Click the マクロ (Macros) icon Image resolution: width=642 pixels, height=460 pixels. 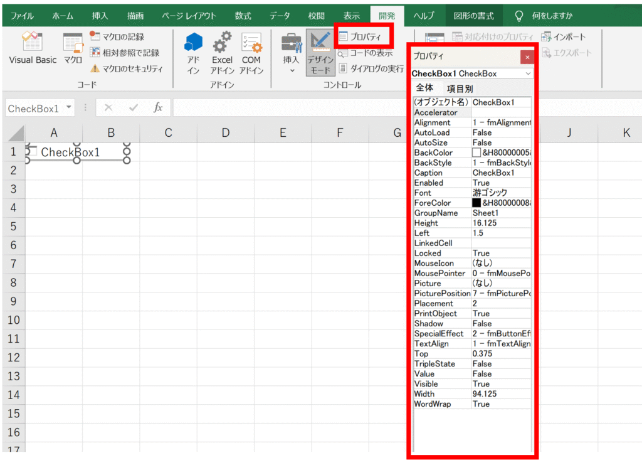(73, 49)
